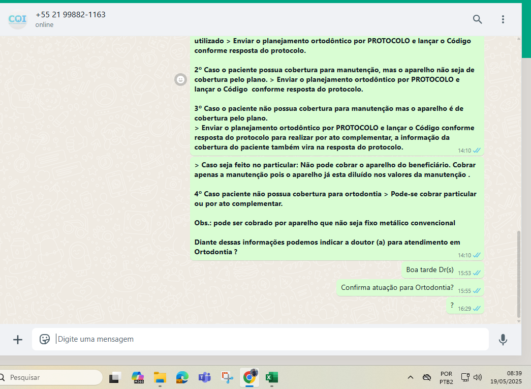Open Excel from the taskbar

(271, 377)
